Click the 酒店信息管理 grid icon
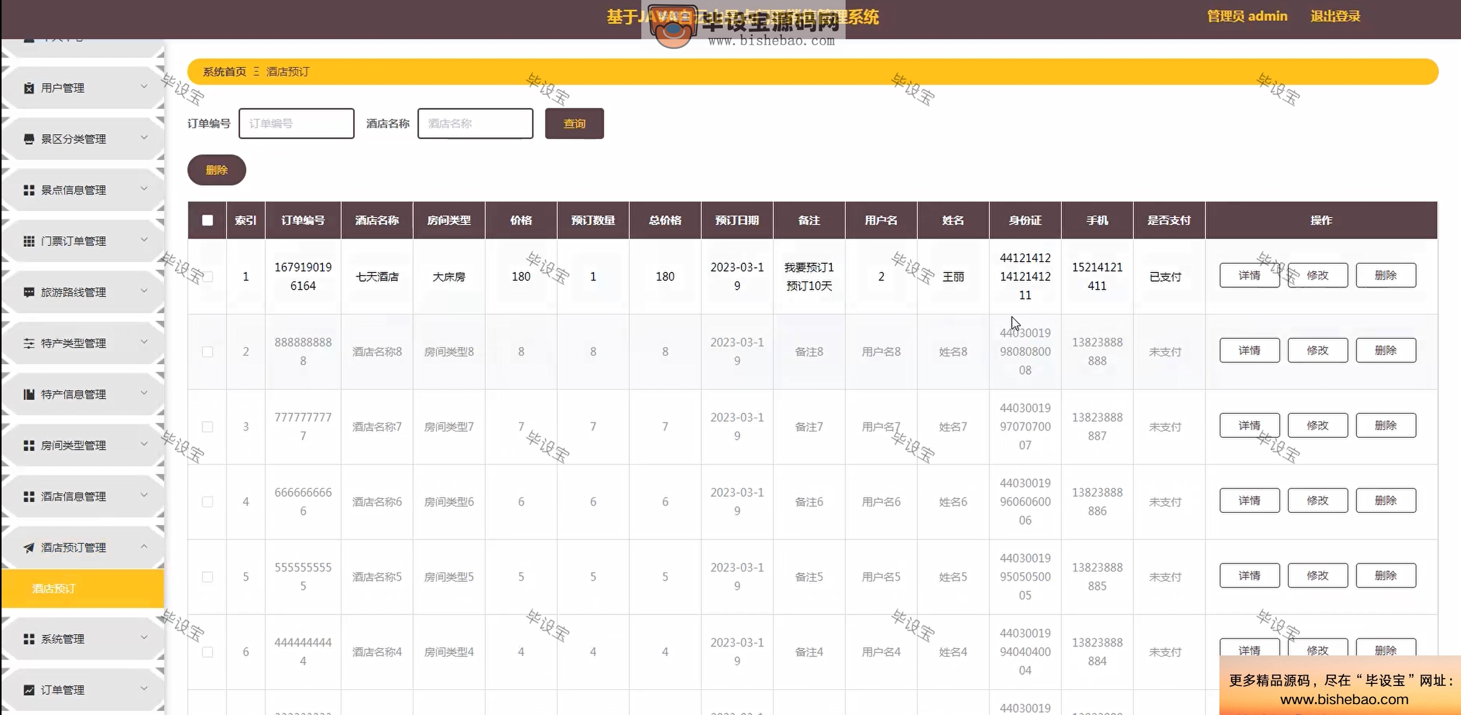Screen dimensions: 1461x715 29,496
